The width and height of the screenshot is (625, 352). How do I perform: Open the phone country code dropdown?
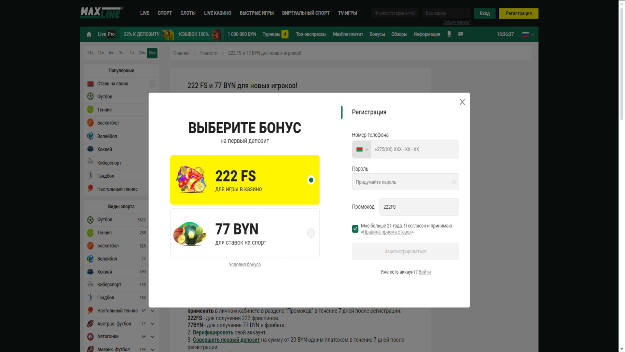click(362, 149)
